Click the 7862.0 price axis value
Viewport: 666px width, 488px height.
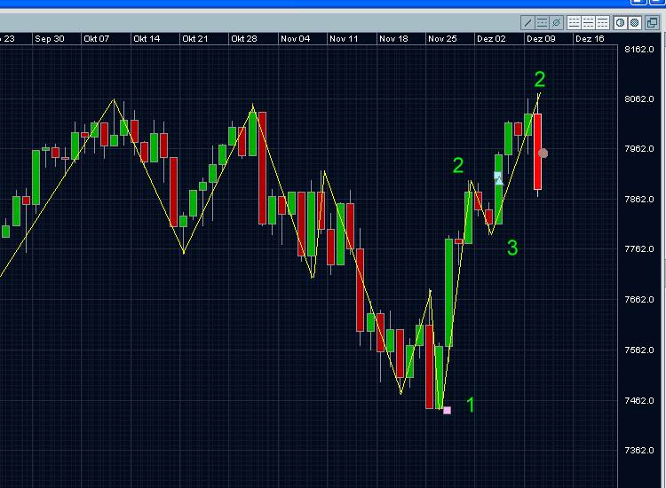pyautogui.click(x=638, y=199)
